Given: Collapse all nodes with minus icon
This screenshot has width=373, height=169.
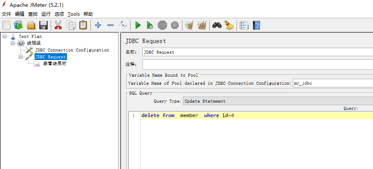Looking at the screenshot, I should pos(110,25).
